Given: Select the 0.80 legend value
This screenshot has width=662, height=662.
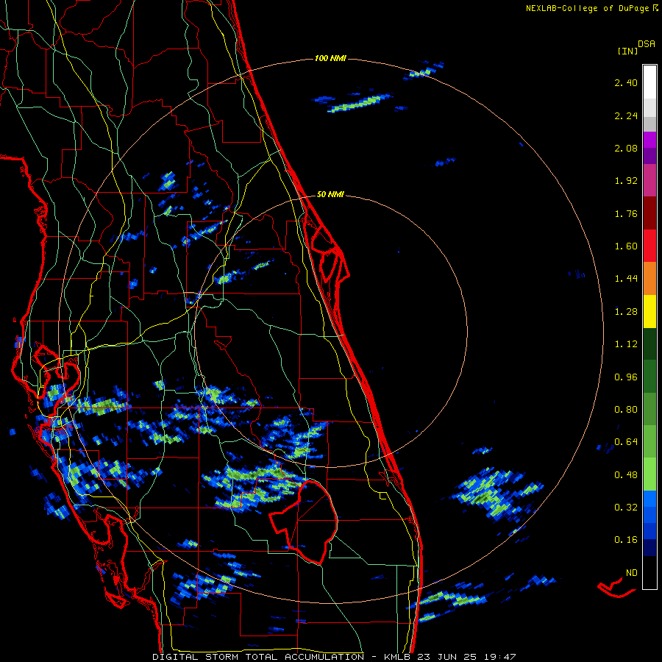Looking at the screenshot, I should tap(626, 410).
